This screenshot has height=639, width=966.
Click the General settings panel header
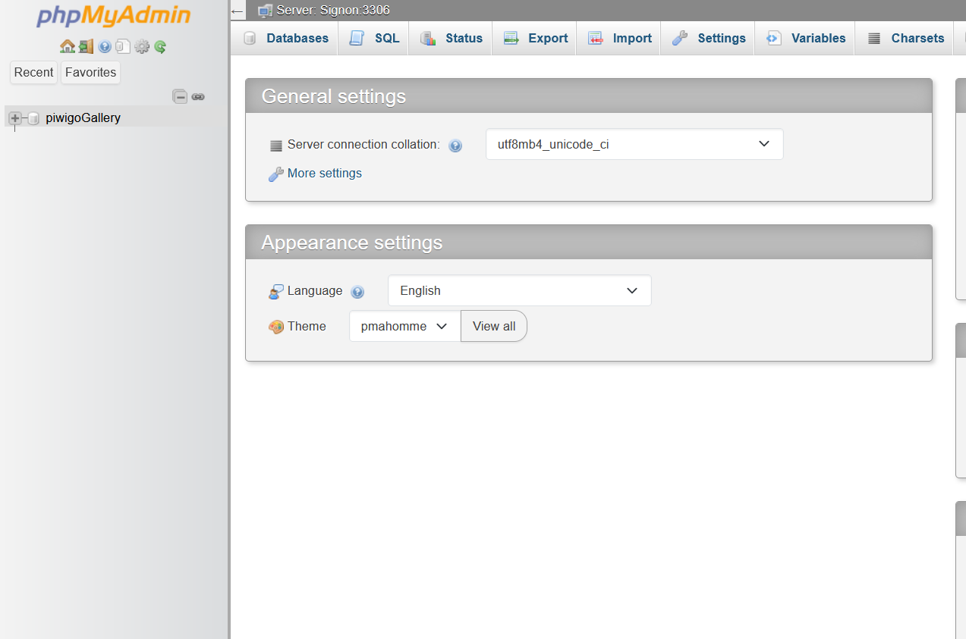pos(589,96)
